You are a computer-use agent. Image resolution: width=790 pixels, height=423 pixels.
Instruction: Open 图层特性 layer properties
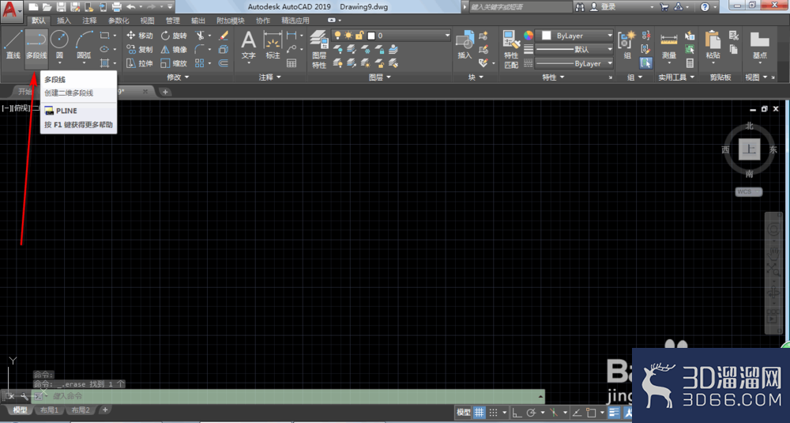click(319, 49)
